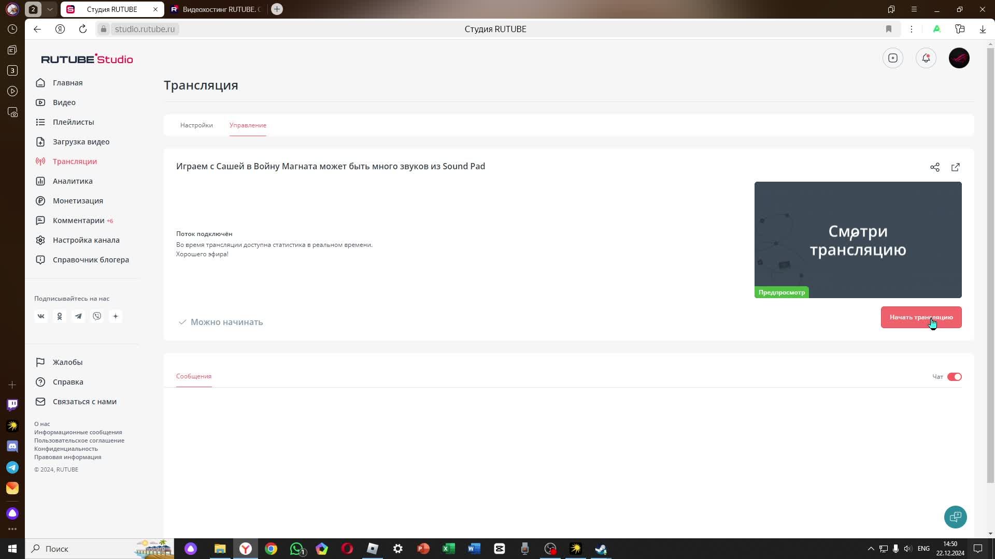Open the profile avatar menu
Image resolution: width=995 pixels, height=559 pixels.
[x=959, y=58]
